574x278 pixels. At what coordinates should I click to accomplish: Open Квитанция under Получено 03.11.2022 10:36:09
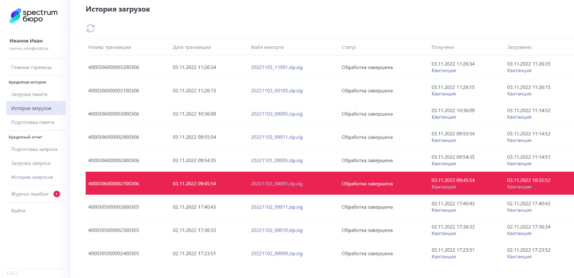[x=444, y=117]
